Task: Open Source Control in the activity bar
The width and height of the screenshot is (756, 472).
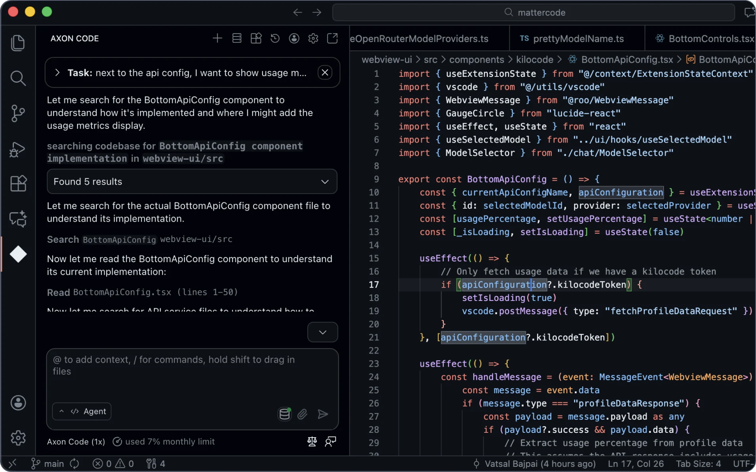Action: click(x=18, y=114)
